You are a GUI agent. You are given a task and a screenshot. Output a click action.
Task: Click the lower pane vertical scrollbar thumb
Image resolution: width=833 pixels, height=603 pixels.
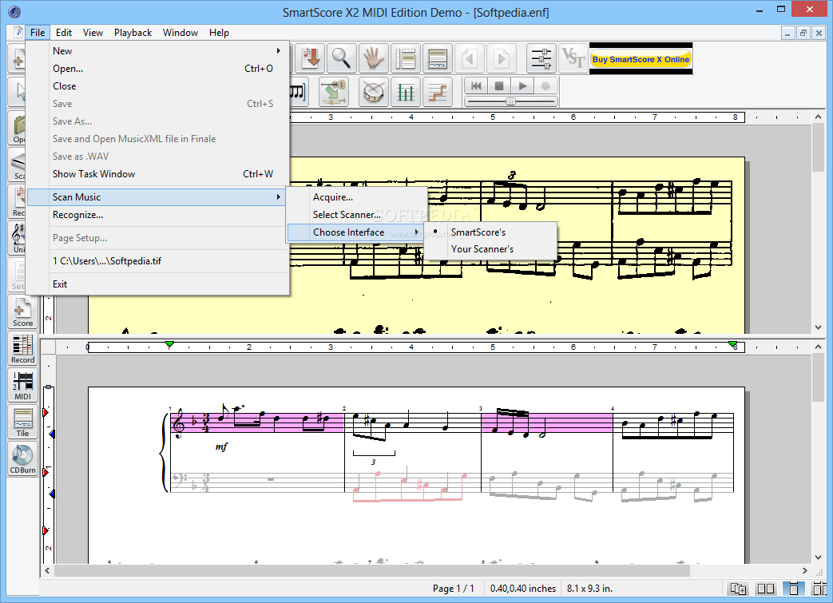(x=818, y=379)
